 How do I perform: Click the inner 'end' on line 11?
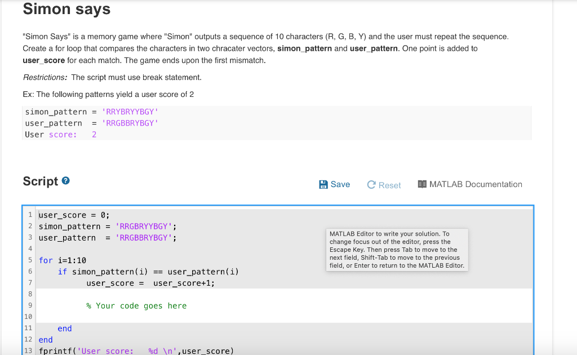pos(65,329)
